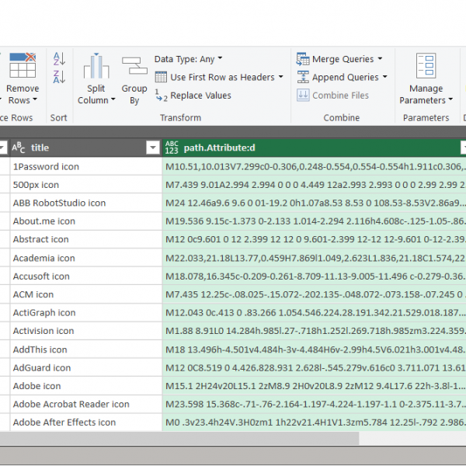This screenshot has height=466, width=466.
Task: Select the 'ActiGraph icon' cell
Action: pos(86,313)
